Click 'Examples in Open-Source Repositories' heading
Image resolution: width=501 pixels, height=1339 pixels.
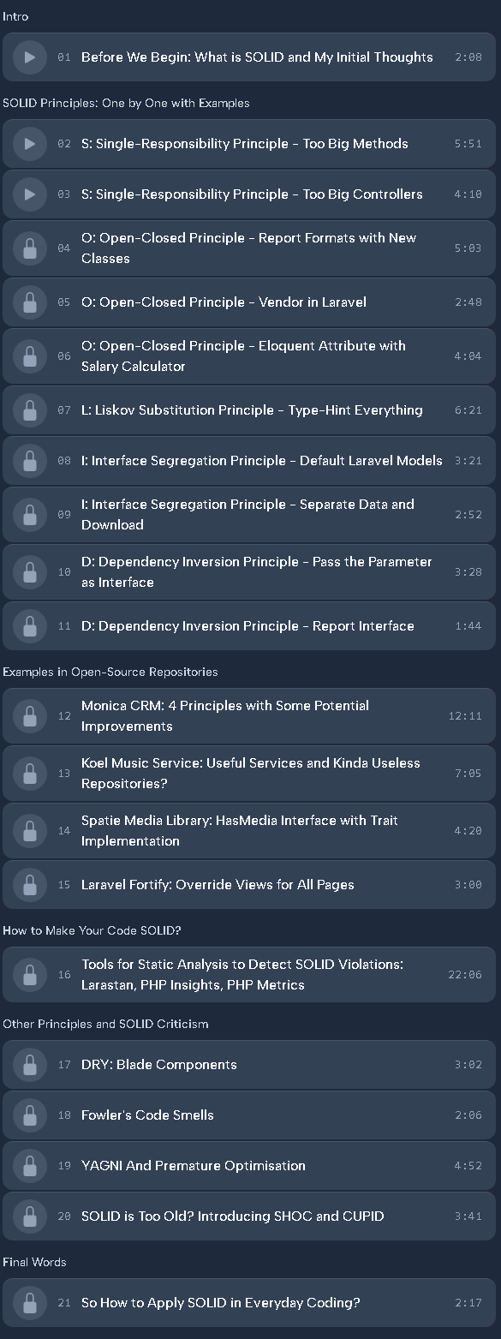(x=110, y=672)
